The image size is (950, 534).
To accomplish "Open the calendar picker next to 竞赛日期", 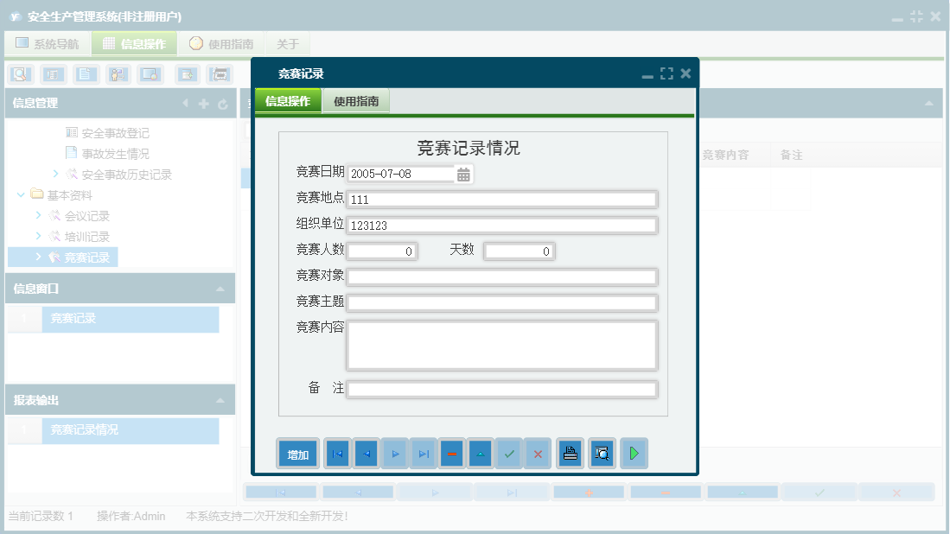I will tap(464, 173).
